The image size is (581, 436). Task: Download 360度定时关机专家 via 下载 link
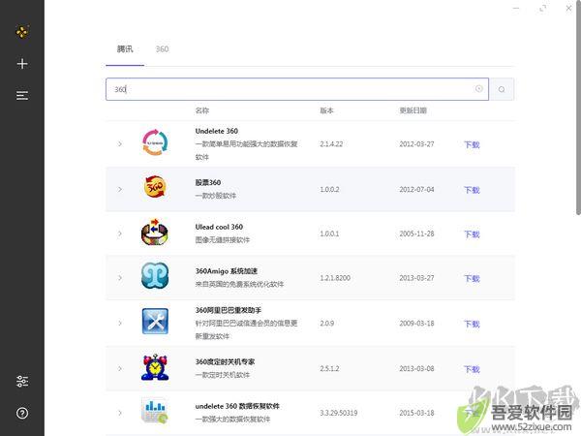[472, 369]
